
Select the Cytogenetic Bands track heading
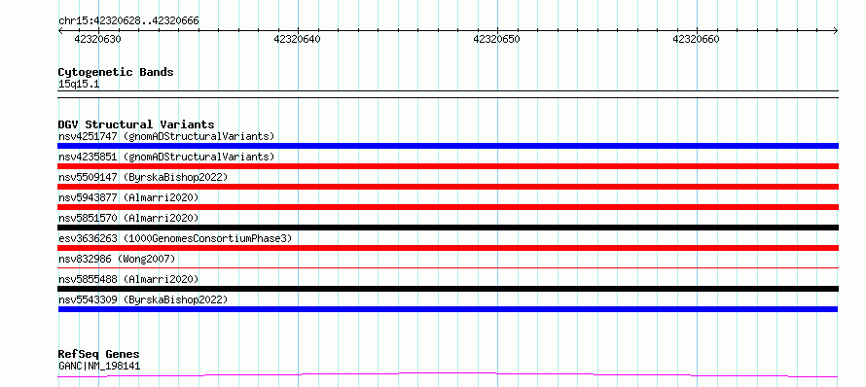pyautogui.click(x=116, y=72)
